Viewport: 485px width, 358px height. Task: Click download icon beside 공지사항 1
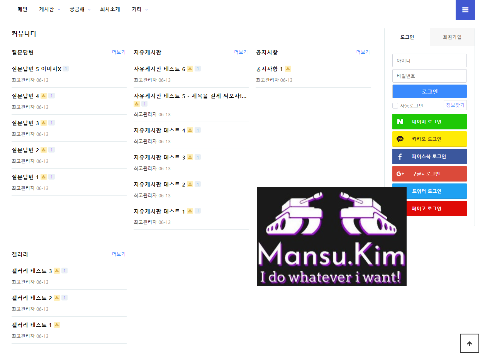(x=288, y=69)
